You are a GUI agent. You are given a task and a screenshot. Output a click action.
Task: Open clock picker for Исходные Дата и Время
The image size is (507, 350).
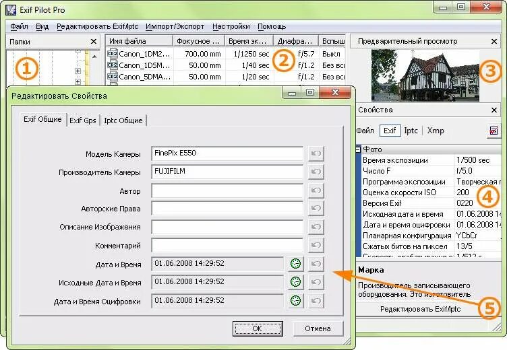pyautogui.click(x=295, y=282)
